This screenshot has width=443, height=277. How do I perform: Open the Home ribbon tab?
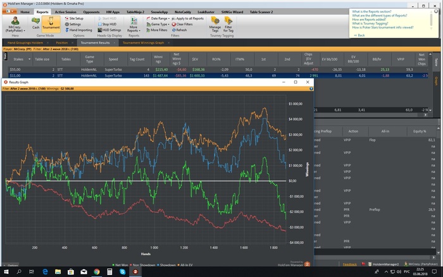coord(25,12)
